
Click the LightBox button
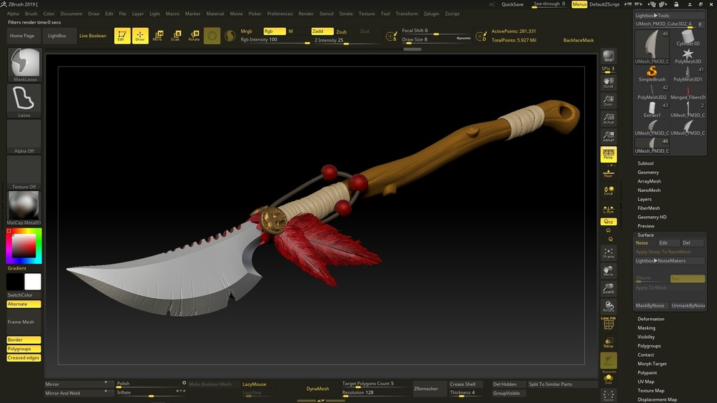tap(57, 36)
